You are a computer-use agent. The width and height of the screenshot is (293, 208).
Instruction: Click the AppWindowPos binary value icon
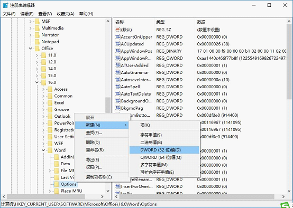tap(117, 51)
